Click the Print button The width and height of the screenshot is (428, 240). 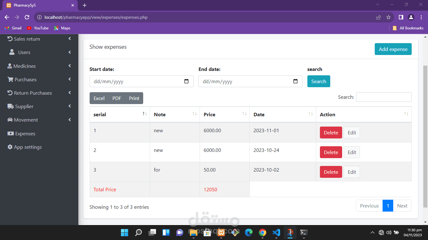(134, 98)
